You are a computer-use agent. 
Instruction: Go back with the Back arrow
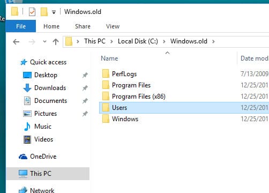(x=16, y=42)
